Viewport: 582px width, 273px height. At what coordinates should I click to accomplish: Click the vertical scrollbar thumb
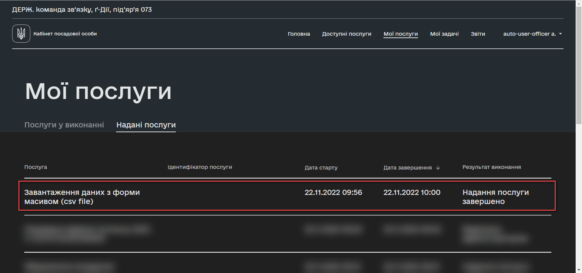coord(579,65)
